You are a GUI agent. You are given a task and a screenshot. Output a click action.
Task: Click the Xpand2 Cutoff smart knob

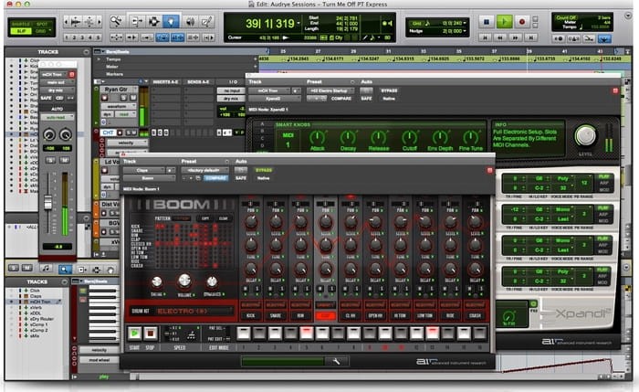pyautogui.click(x=409, y=137)
